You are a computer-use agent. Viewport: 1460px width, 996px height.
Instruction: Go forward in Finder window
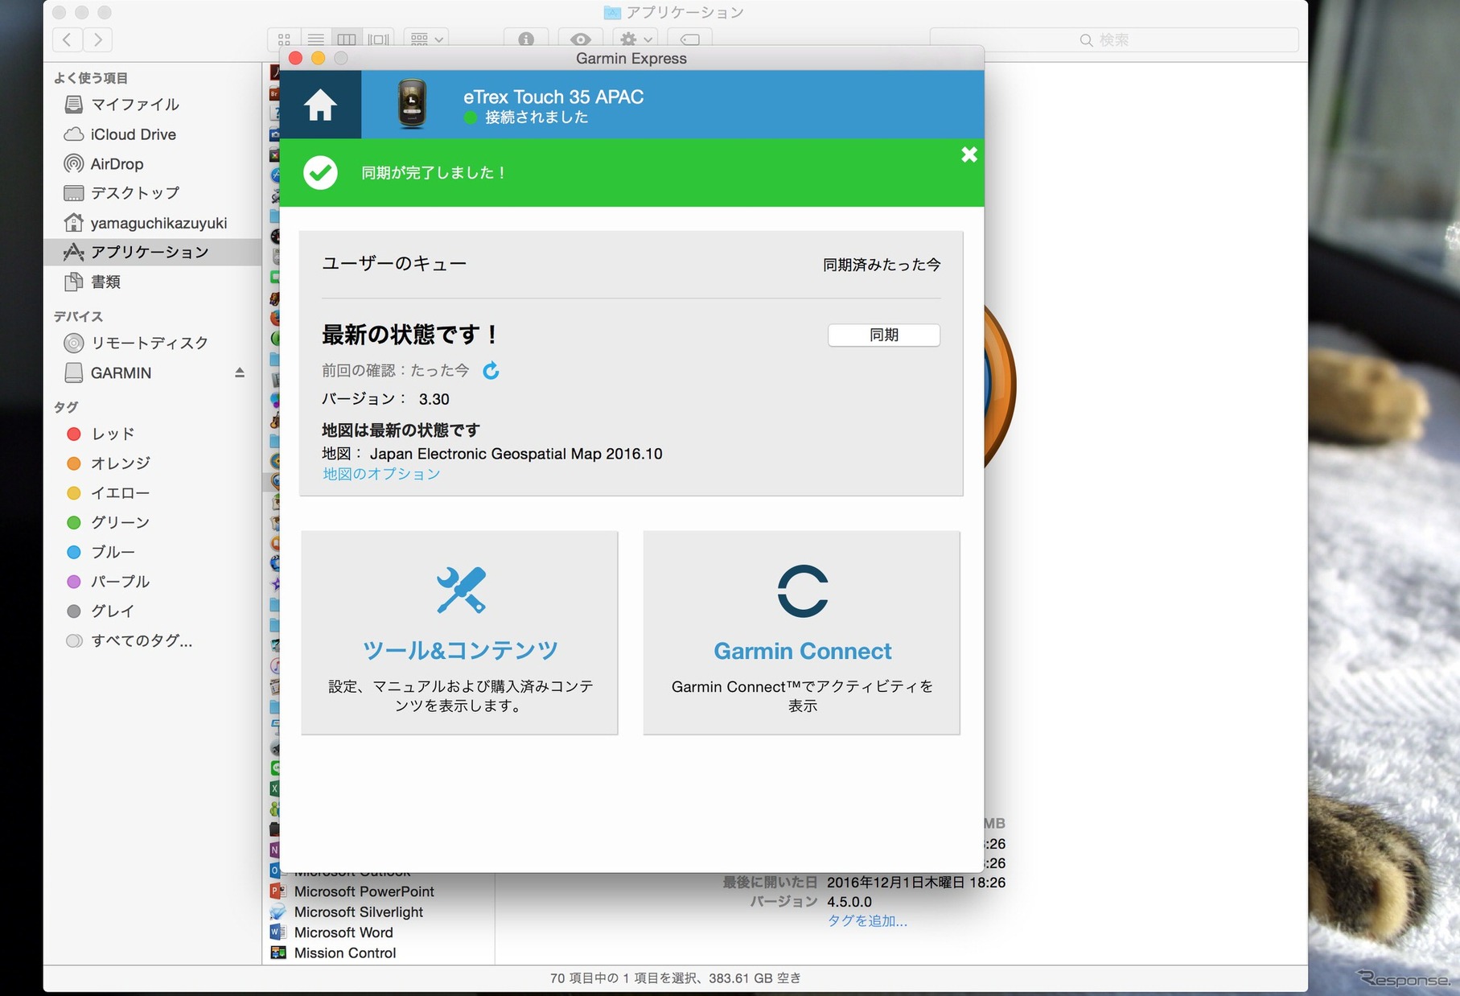point(97,39)
